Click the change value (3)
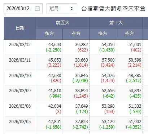Image resolution: width=148 pixels, height=134 pixels. 58,112
